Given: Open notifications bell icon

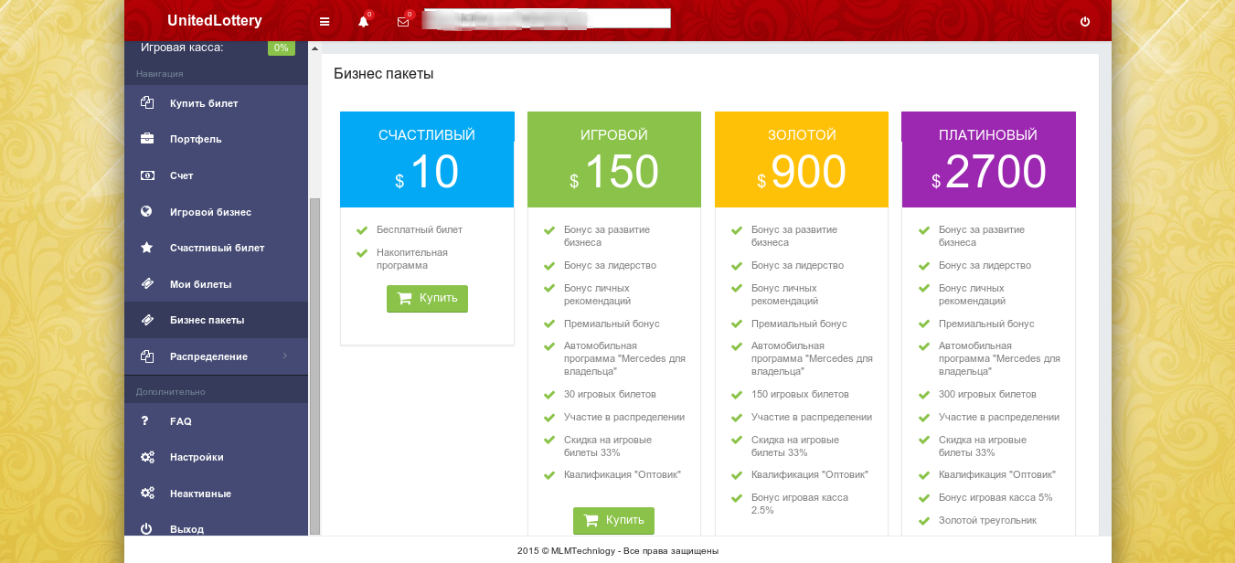Looking at the screenshot, I should tap(364, 22).
